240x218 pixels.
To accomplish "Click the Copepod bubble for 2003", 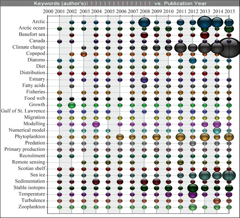I will (x=84, y=54).
